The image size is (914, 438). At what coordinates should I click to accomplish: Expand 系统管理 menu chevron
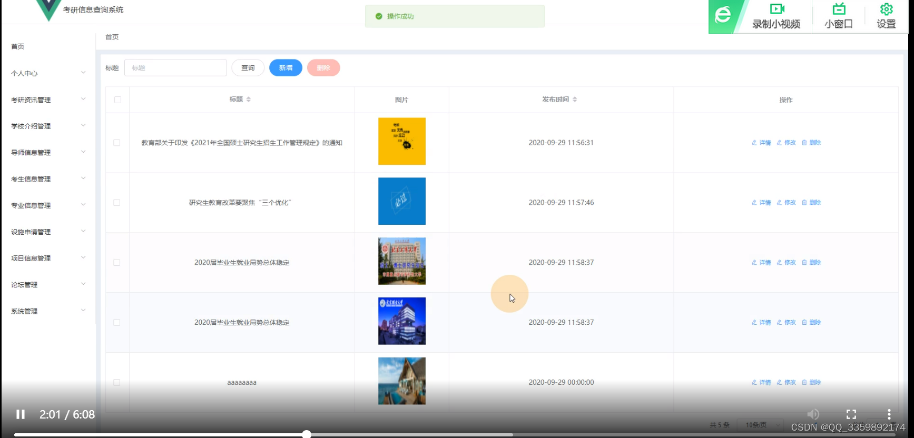[x=83, y=311]
